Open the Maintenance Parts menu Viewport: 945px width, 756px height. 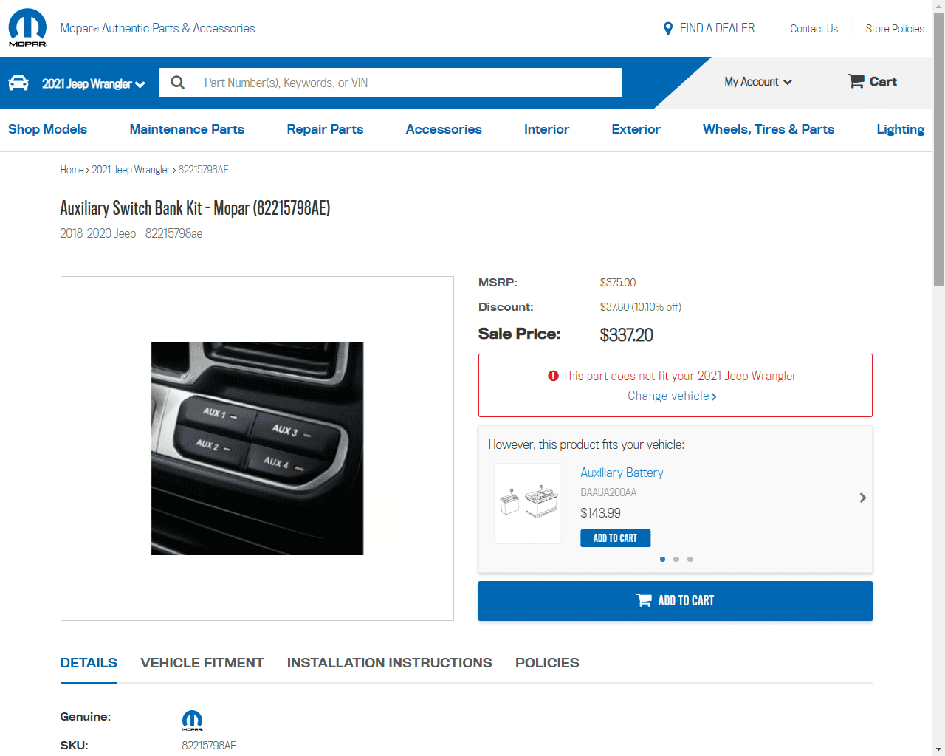pos(187,129)
